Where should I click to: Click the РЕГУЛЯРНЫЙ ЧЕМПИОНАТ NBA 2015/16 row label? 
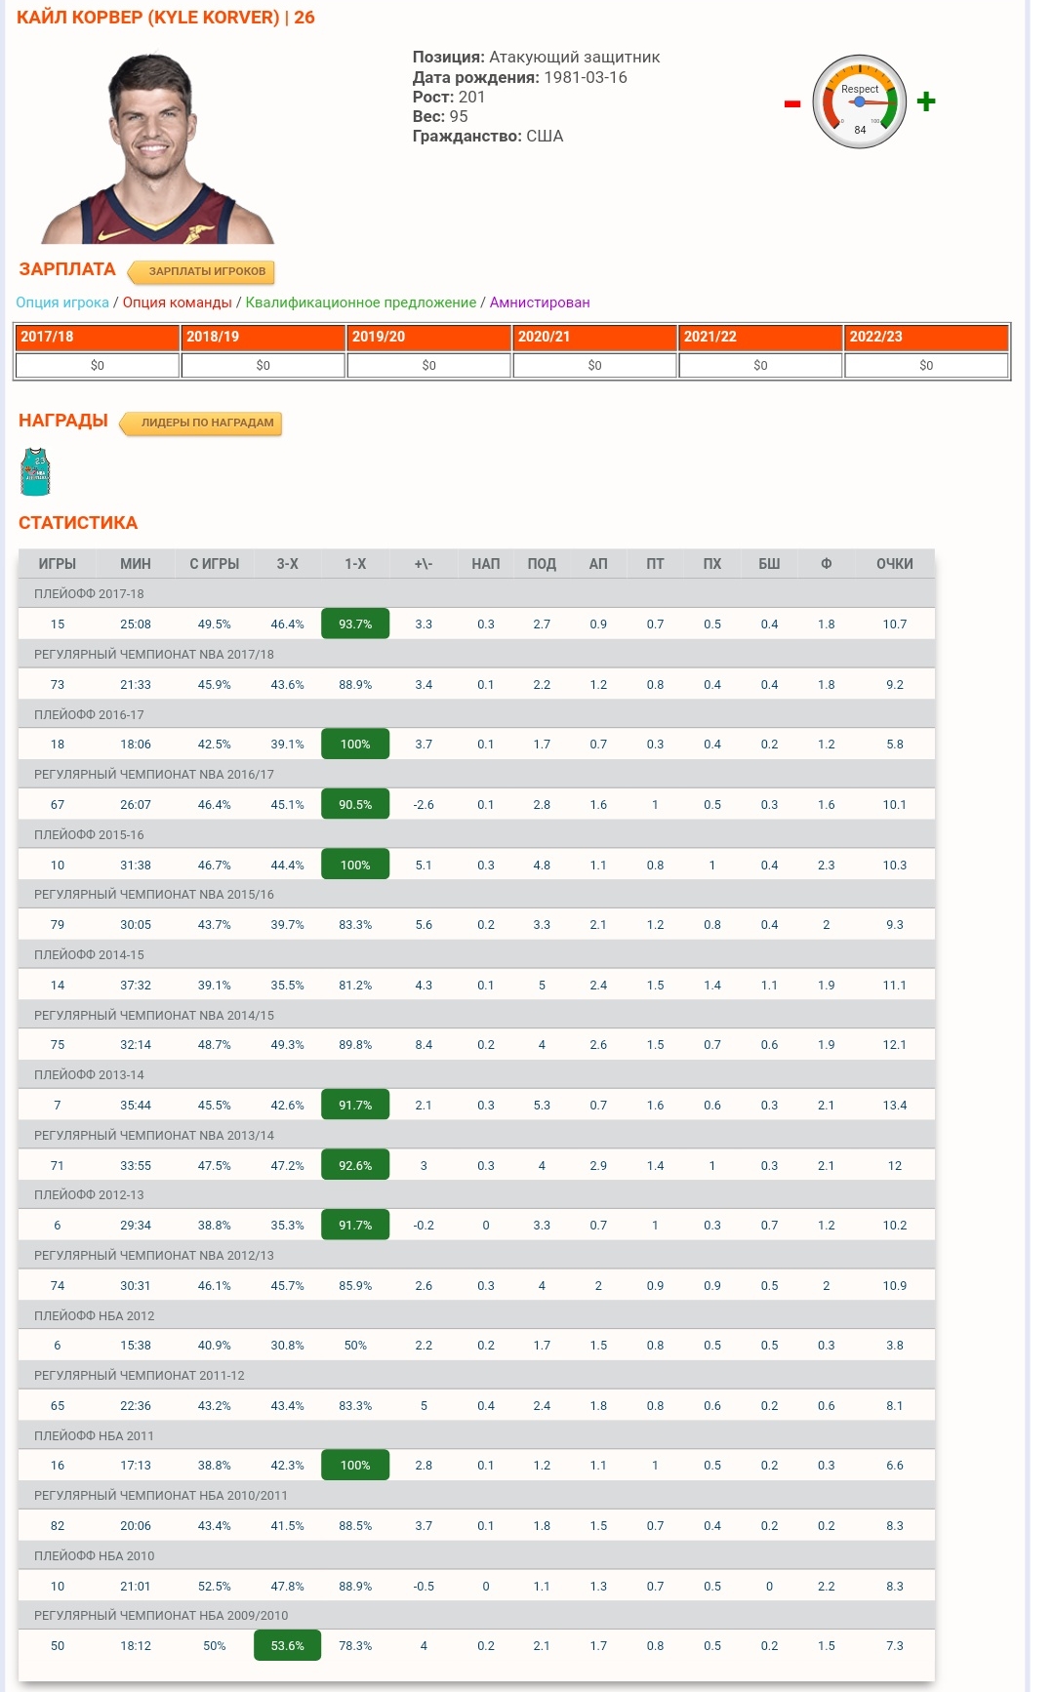154,895
